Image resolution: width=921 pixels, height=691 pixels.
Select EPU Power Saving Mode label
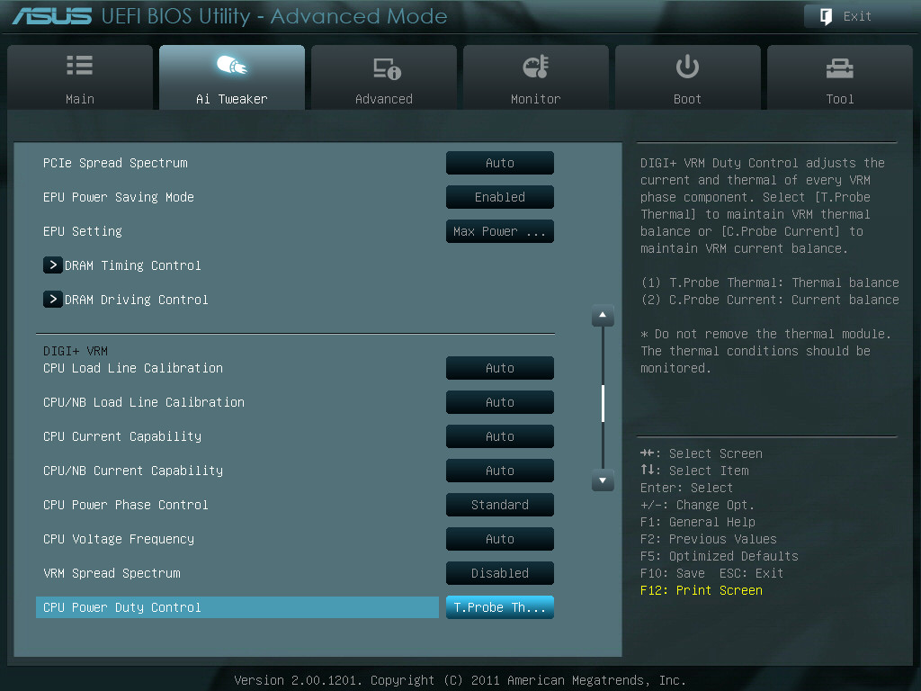click(119, 197)
